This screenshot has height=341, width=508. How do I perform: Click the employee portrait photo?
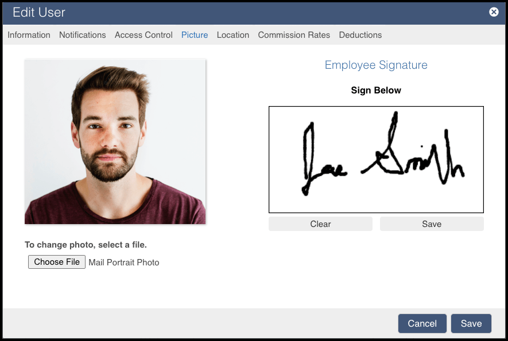tap(115, 142)
